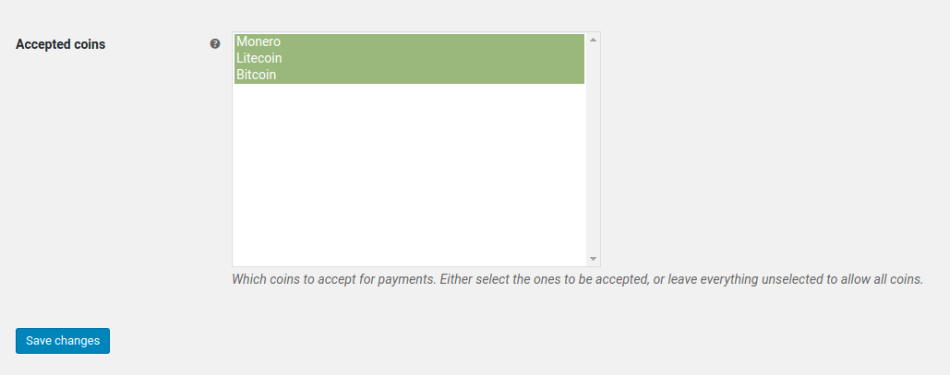Click the scroll down arrow in the coins list
Viewport: 950px width, 375px height.
pyautogui.click(x=593, y=259)
